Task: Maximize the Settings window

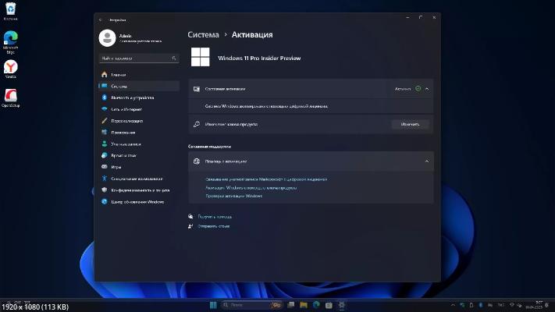Action: [421, 17]
